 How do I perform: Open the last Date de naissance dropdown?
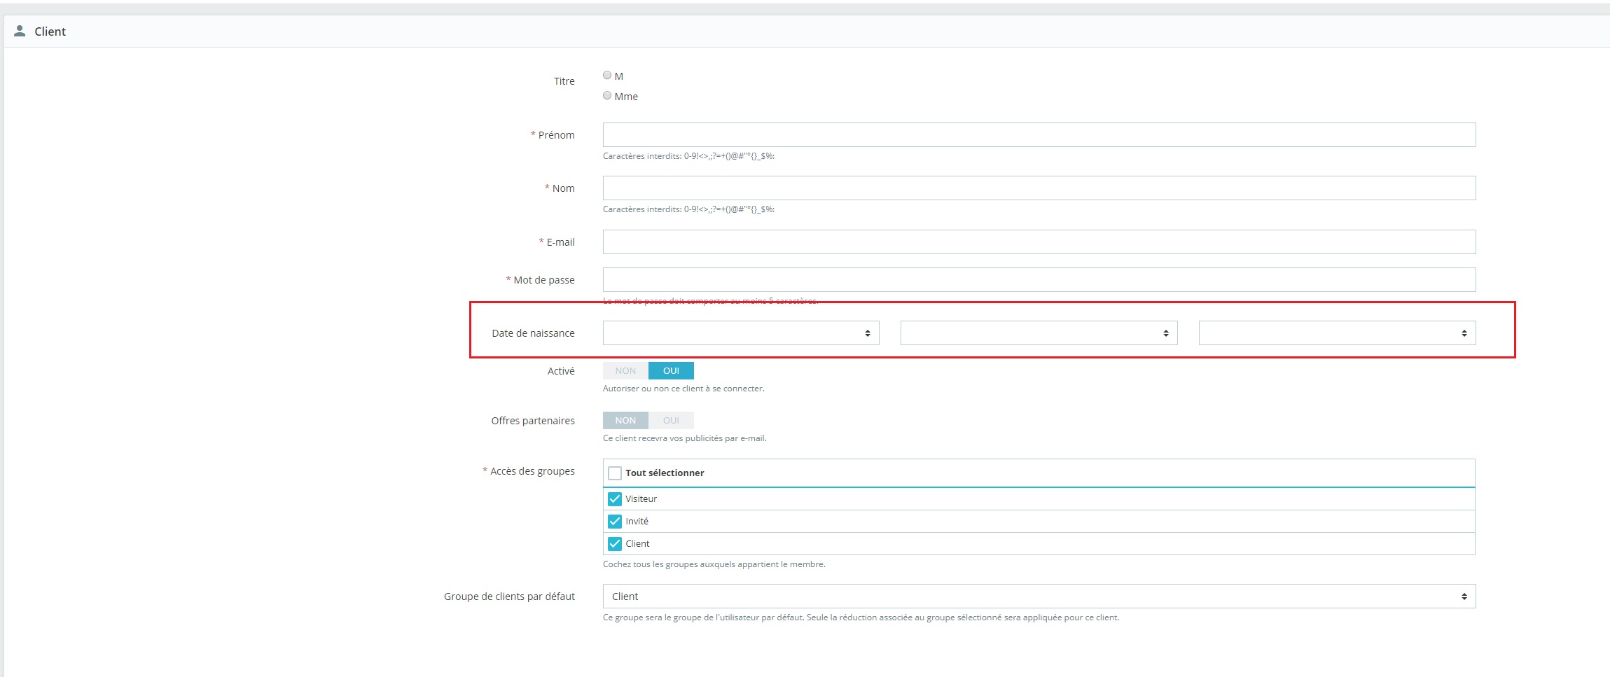1338,333
